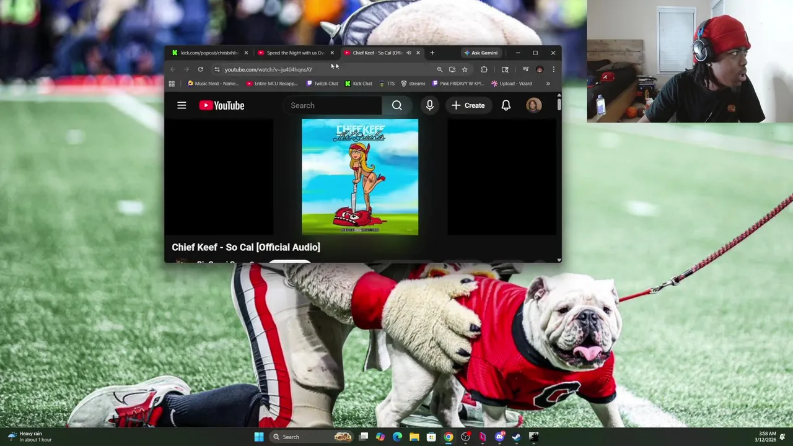
Task: Show more bookmarks with the double chevron
Action: 548,84
